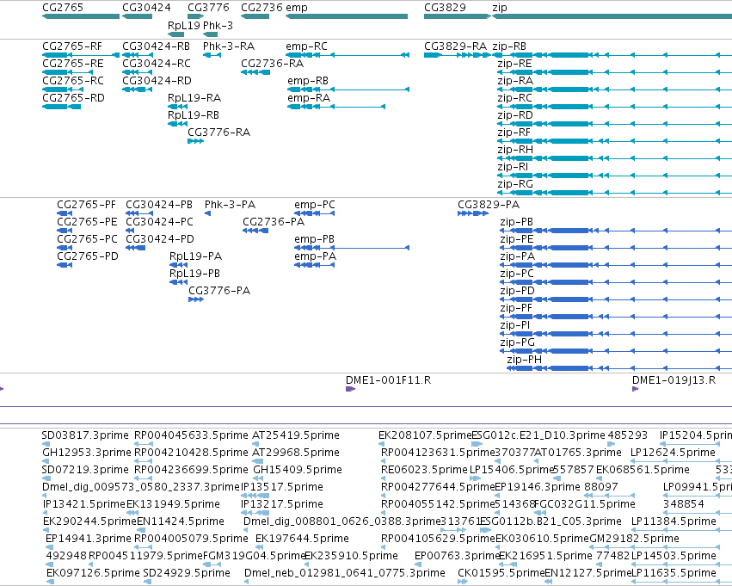Click the GH12953.3prime EST label

point(86,453)
